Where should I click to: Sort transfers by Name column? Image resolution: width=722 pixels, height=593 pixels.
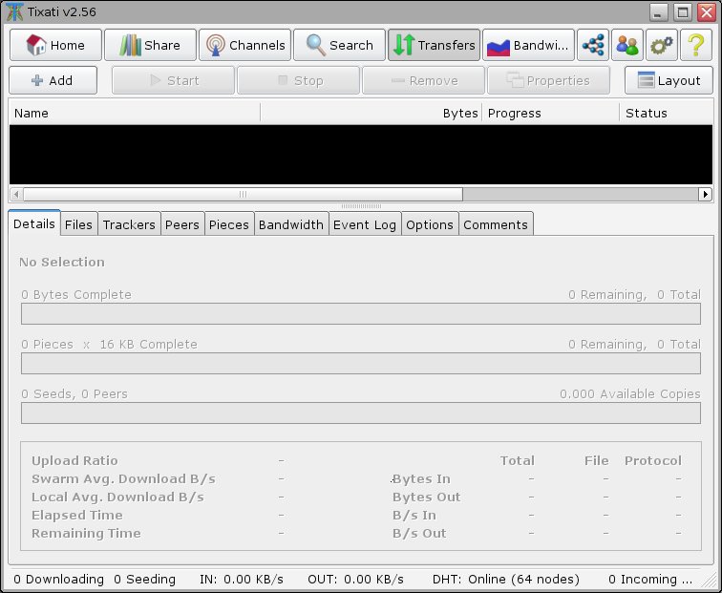[x=135, y=114]
